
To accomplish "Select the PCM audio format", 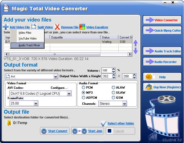I will click(x=83, y=87).
